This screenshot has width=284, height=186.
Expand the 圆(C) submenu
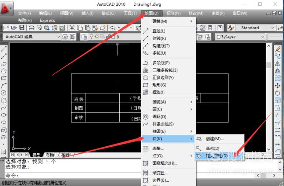[x=169, y=109]
